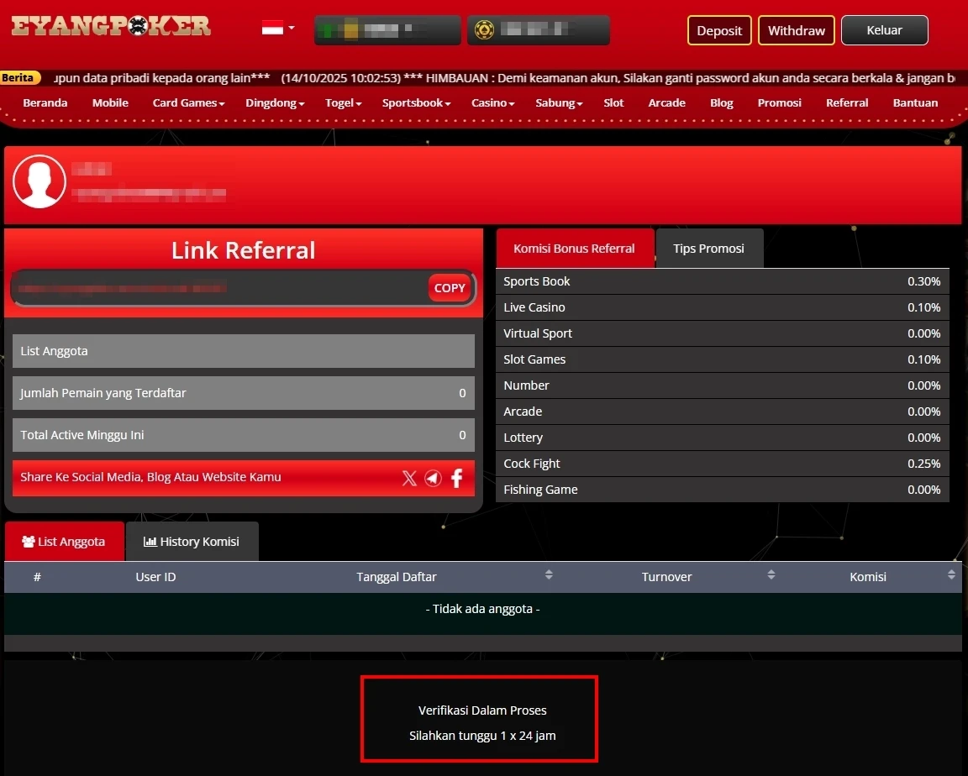Click the Facebook share icon

coord(457,478)
